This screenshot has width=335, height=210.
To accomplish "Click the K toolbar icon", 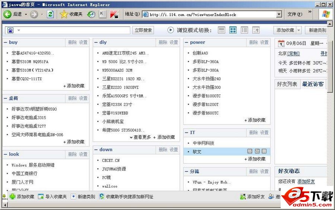I will 102,14.
